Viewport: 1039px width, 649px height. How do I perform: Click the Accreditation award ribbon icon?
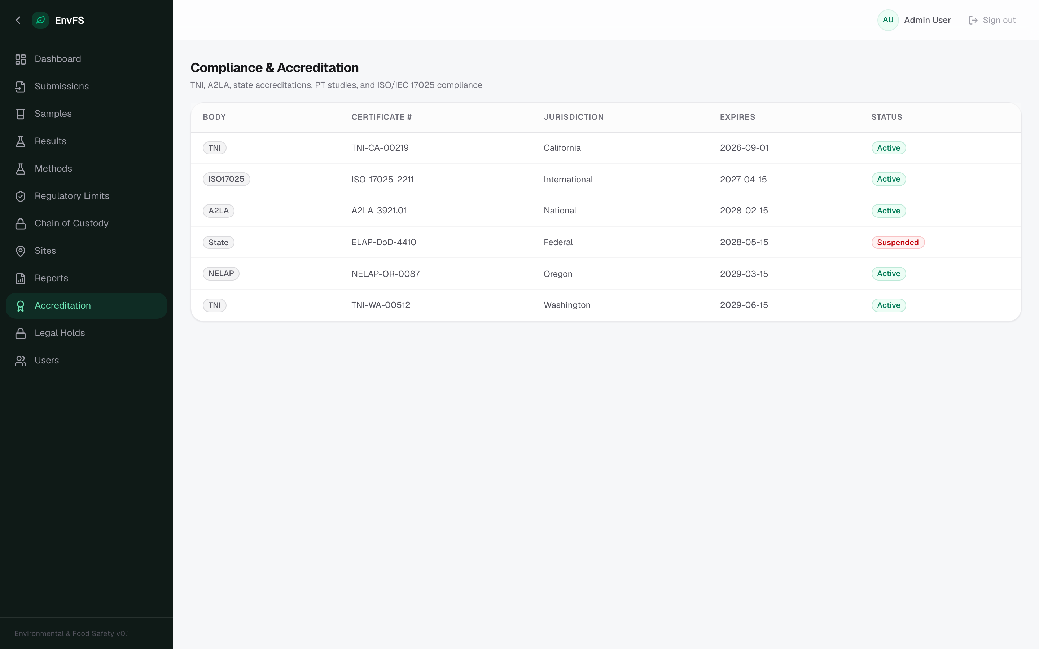[21, 306]
